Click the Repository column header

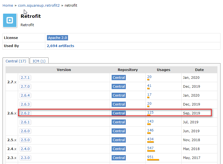(x=128, y=70)
